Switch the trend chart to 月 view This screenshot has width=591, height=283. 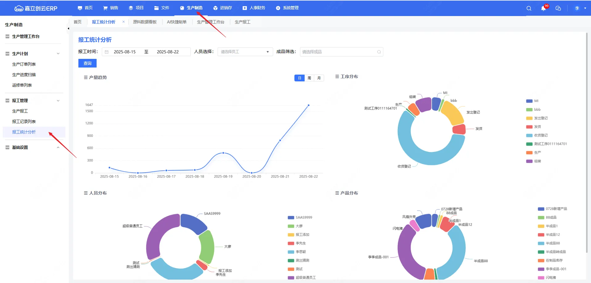click(319, 78)
